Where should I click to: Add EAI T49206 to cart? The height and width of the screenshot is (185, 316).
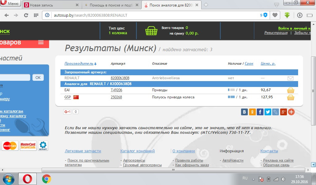pyautogui.click(x=290, y=90)
